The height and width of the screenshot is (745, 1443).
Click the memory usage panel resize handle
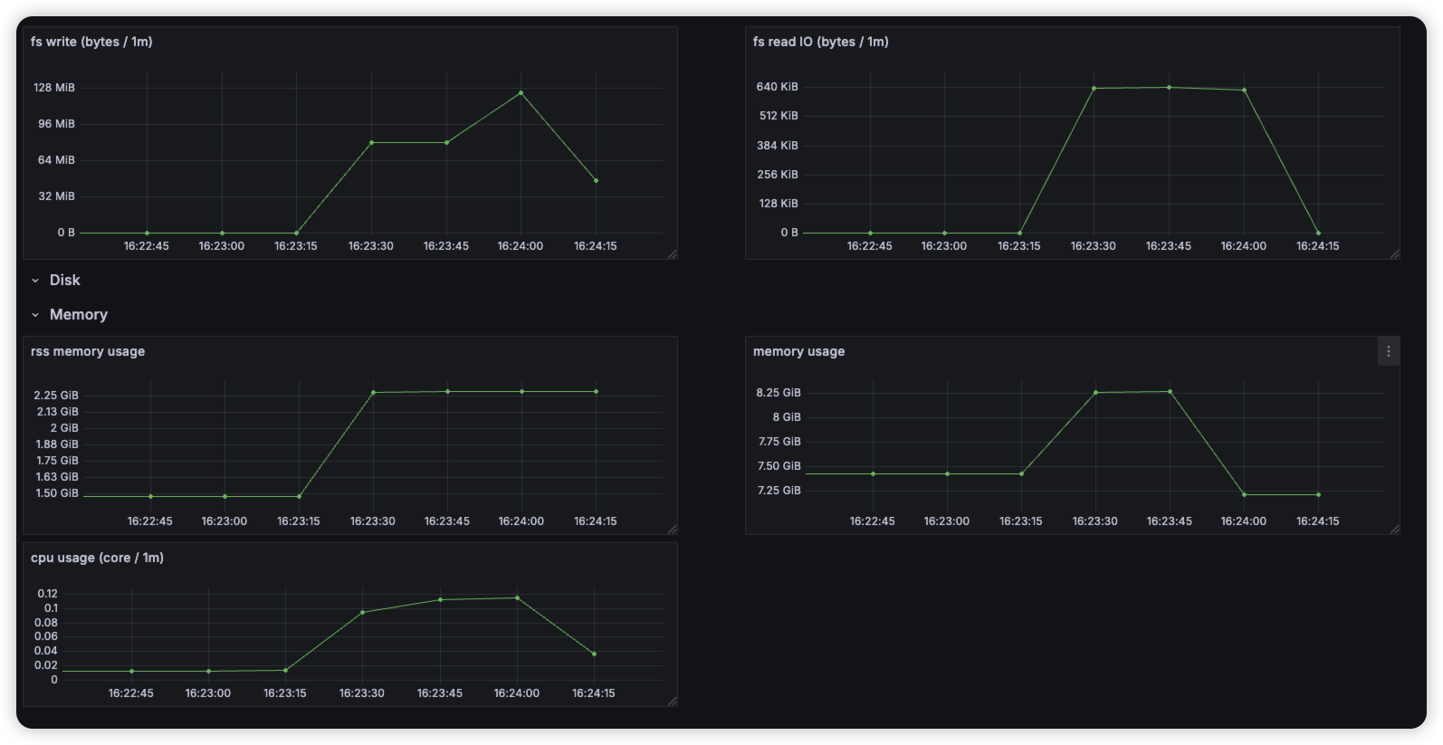point(1394,530)
